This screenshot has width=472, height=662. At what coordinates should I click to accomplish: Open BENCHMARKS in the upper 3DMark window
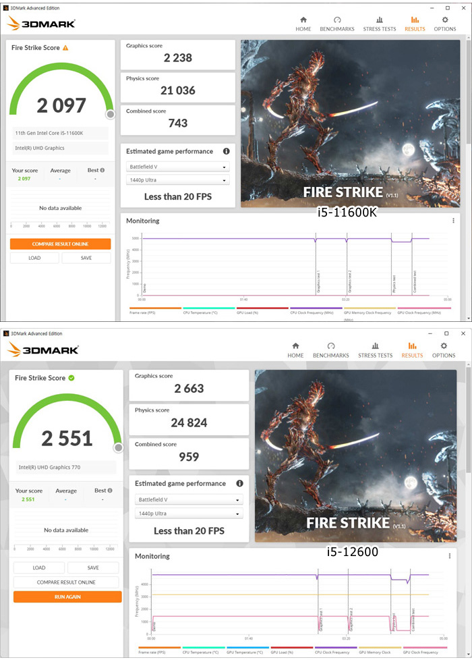click(x=337, y=24)
